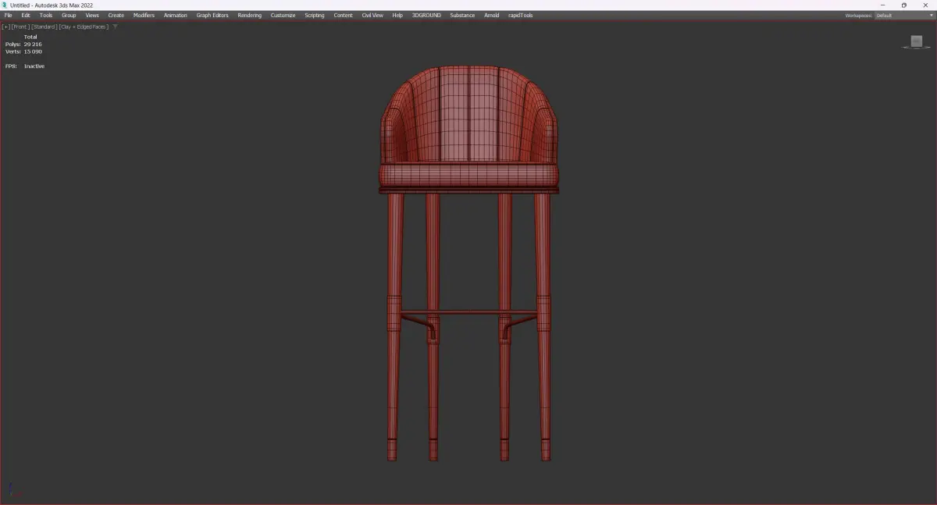Restore down the 3ds Max window
Image resolution: width=937 pixels, height=505 pixels.
click(904, 5)
